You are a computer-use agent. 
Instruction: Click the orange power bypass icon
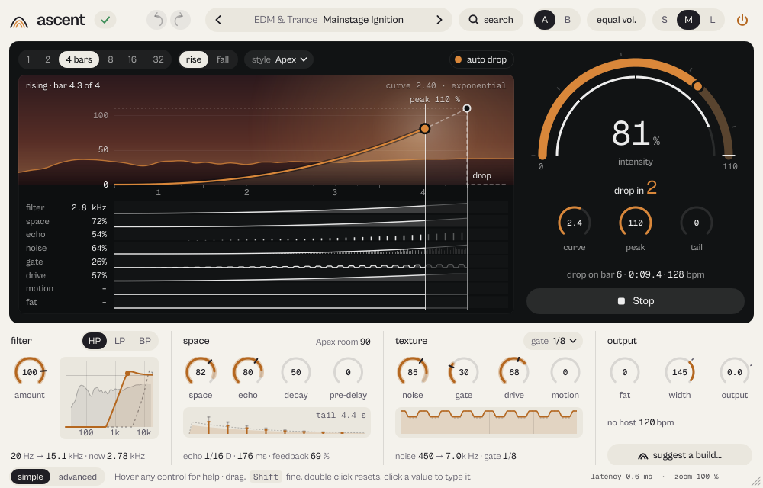[742, 20]
